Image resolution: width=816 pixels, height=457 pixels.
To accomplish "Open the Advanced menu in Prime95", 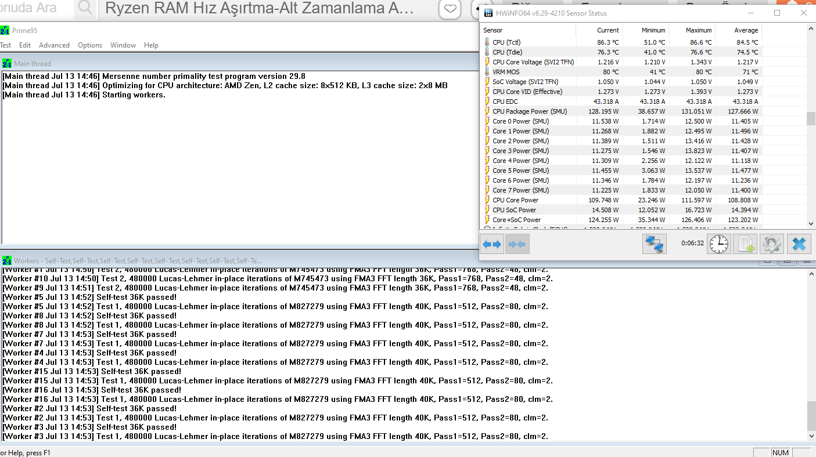I will point(54,45).
